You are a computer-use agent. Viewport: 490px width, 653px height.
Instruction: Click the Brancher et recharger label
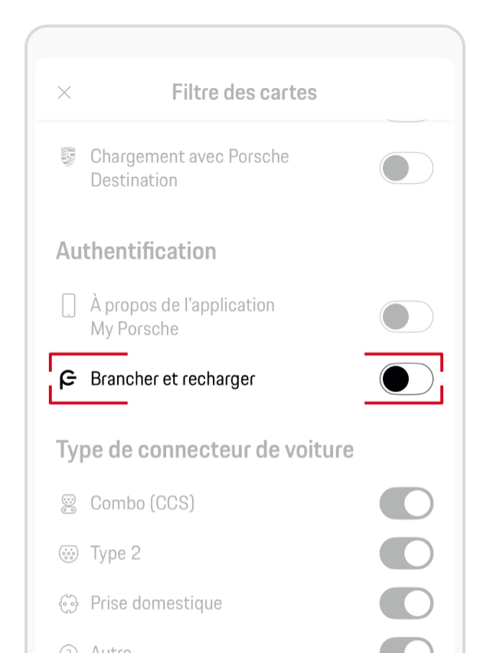(x=172, y=379)
